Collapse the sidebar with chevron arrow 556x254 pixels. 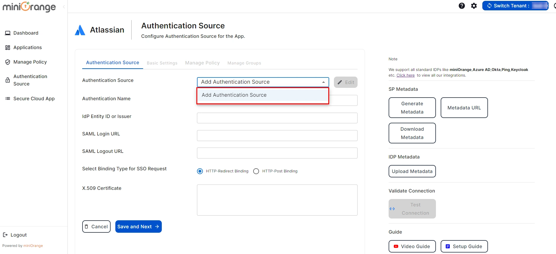tap(64, 7)
